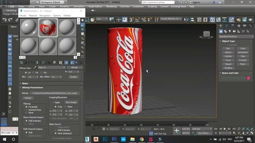This screenshot has width=255, height=143.
Task: Open the Create tab plus icon
Action: [x=220, y=26]
